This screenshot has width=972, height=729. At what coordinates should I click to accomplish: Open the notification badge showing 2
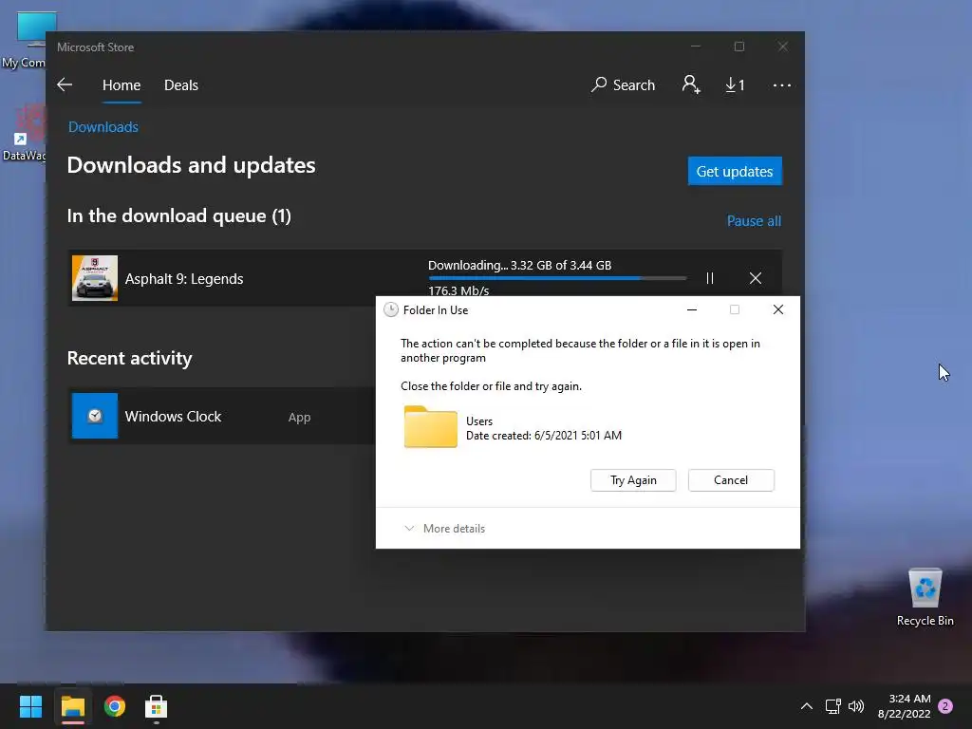(945, 706)
